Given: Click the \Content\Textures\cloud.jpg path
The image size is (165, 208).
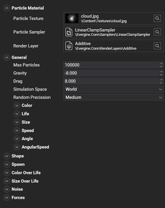Looking at the screenshot, I should 104,21.
